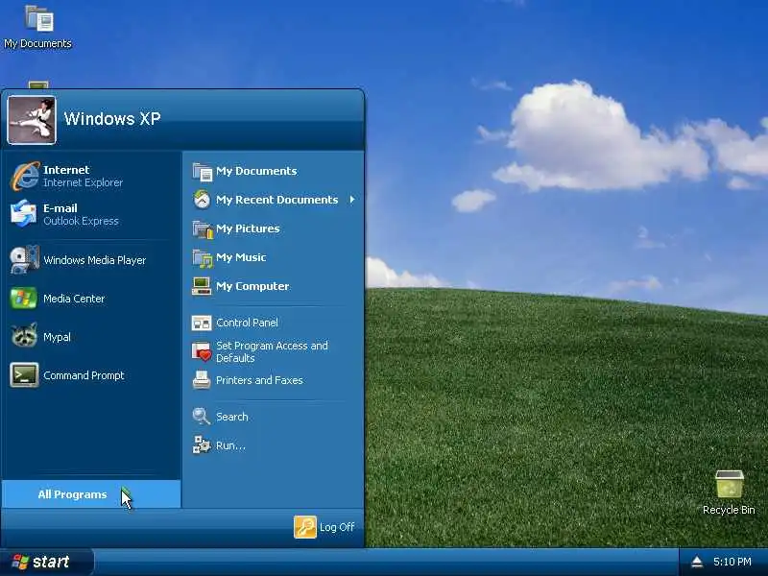Open the Run gears icon
768x576 pixels.
202,444
